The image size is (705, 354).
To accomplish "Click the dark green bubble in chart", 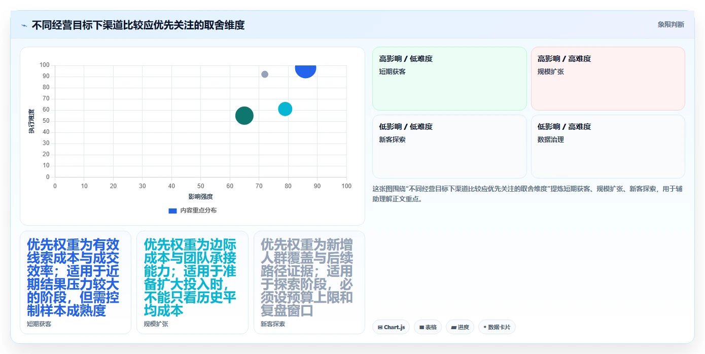I will click(244, 116).
